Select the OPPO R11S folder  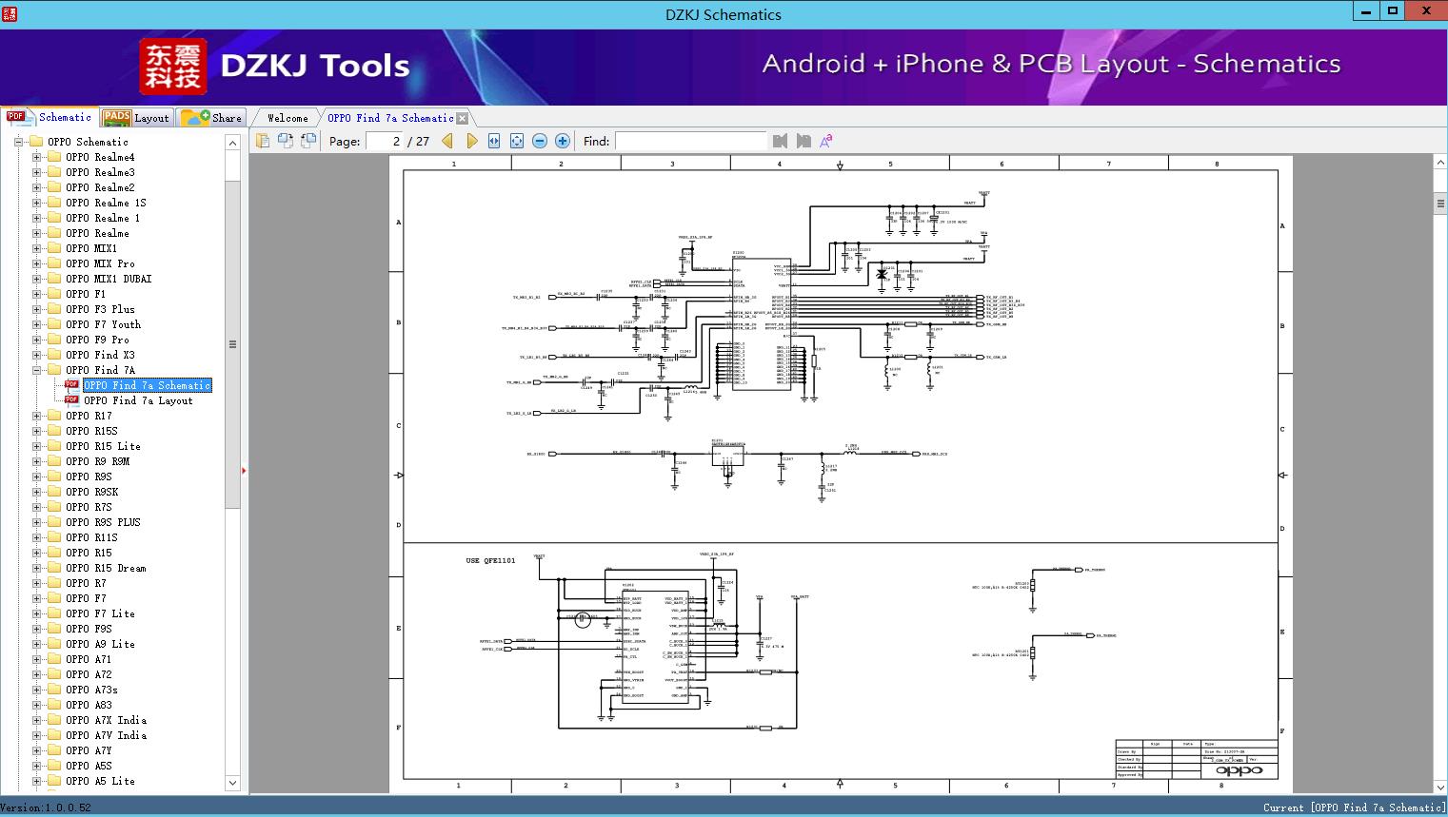point(91,537)
